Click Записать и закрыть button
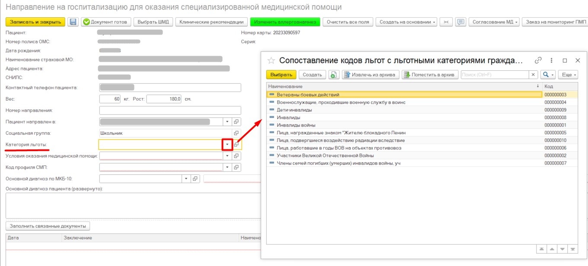 [x=35, y=22]
